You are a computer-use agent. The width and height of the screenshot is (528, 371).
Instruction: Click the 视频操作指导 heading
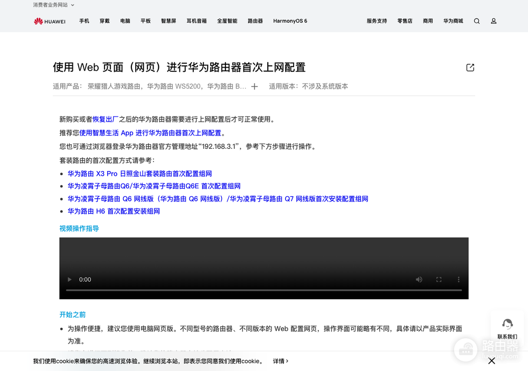[79, 229]
